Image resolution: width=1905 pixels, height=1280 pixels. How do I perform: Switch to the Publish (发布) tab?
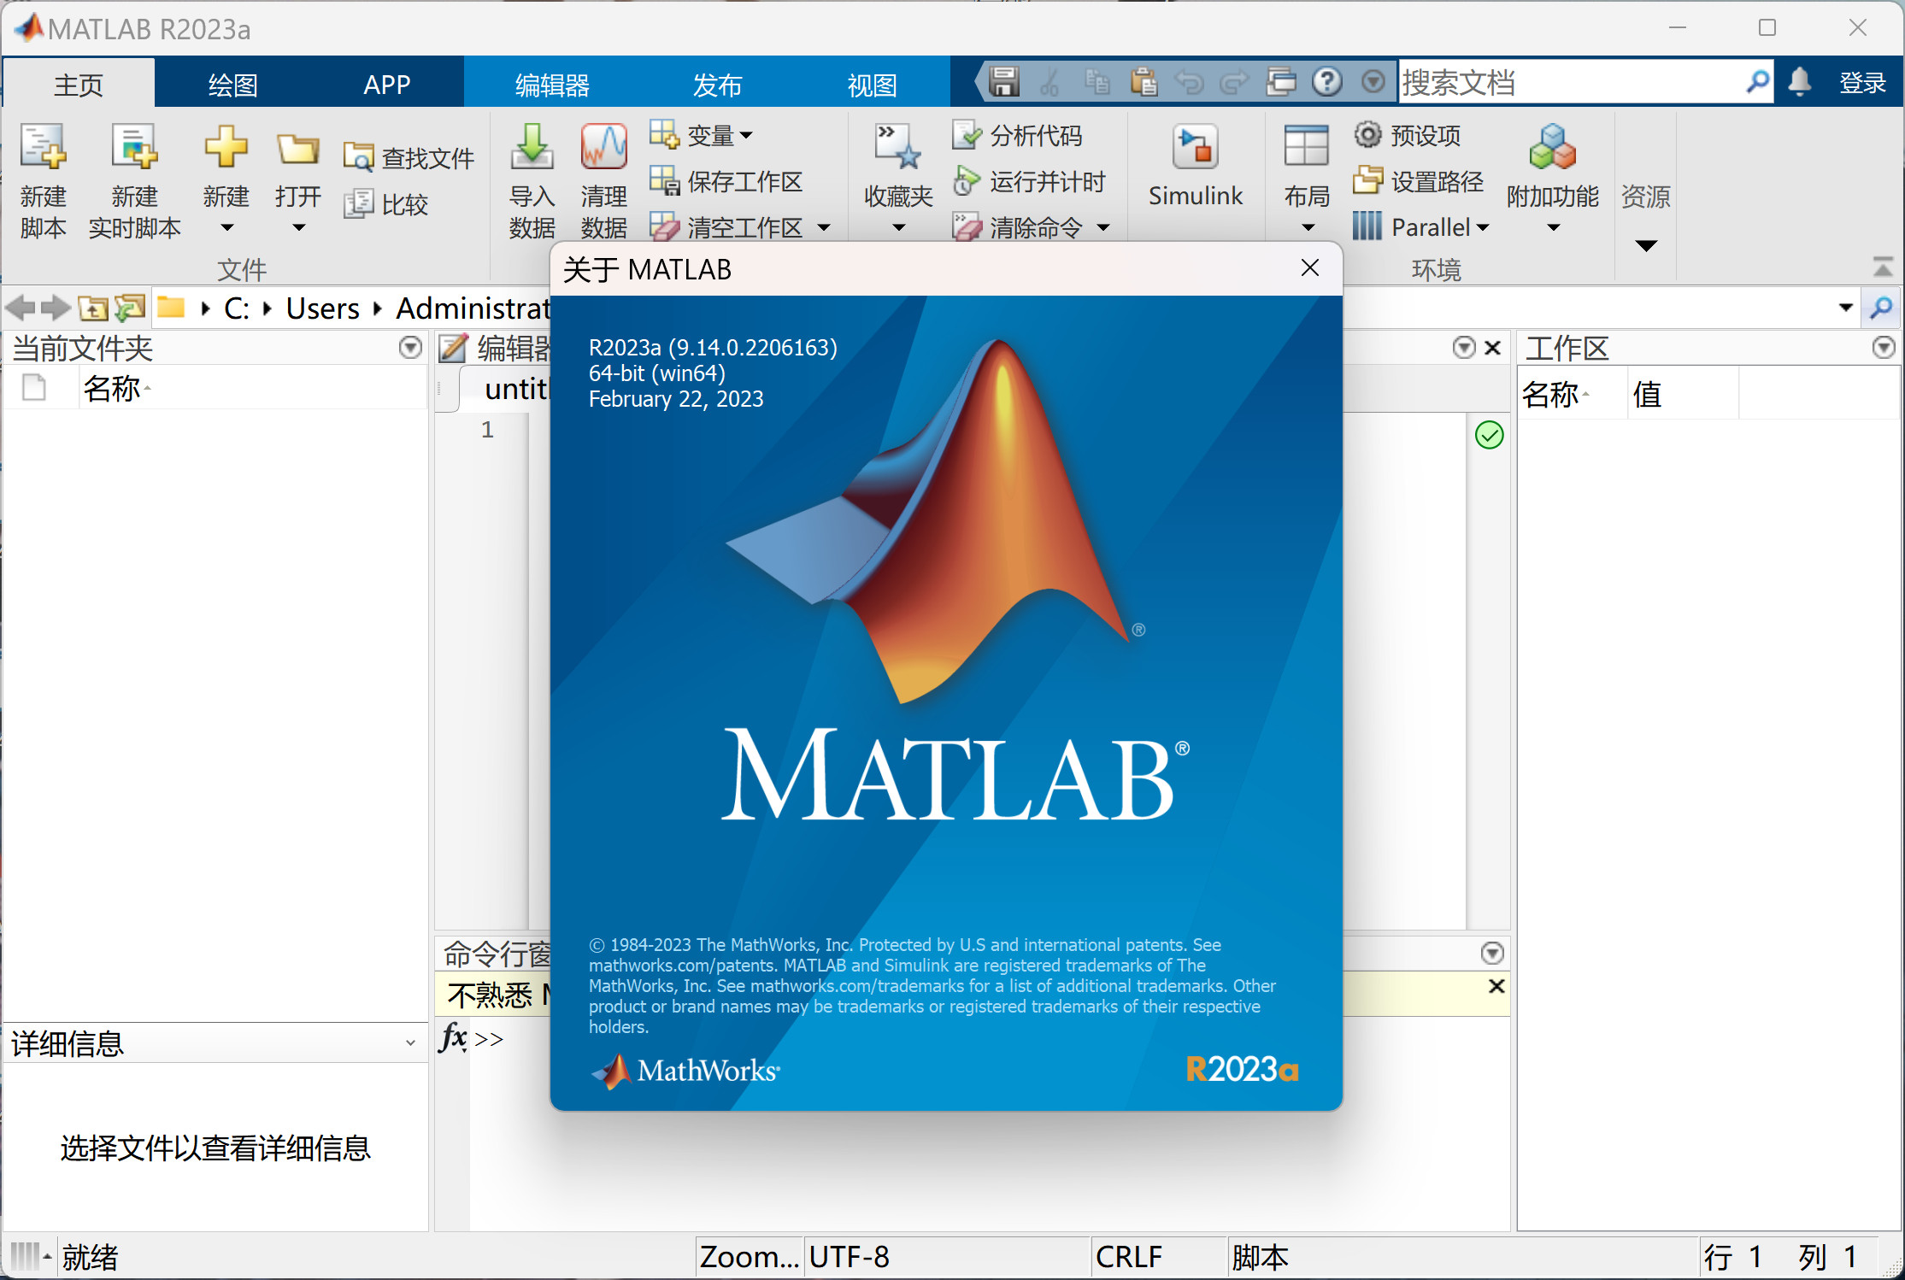pos(716,84)
